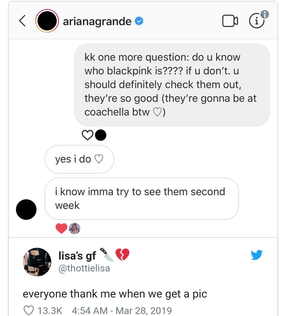Tap red heart reaction under reply
Image resolution: width=286 pixels, height=316 pixels.
tap(61, 229)
